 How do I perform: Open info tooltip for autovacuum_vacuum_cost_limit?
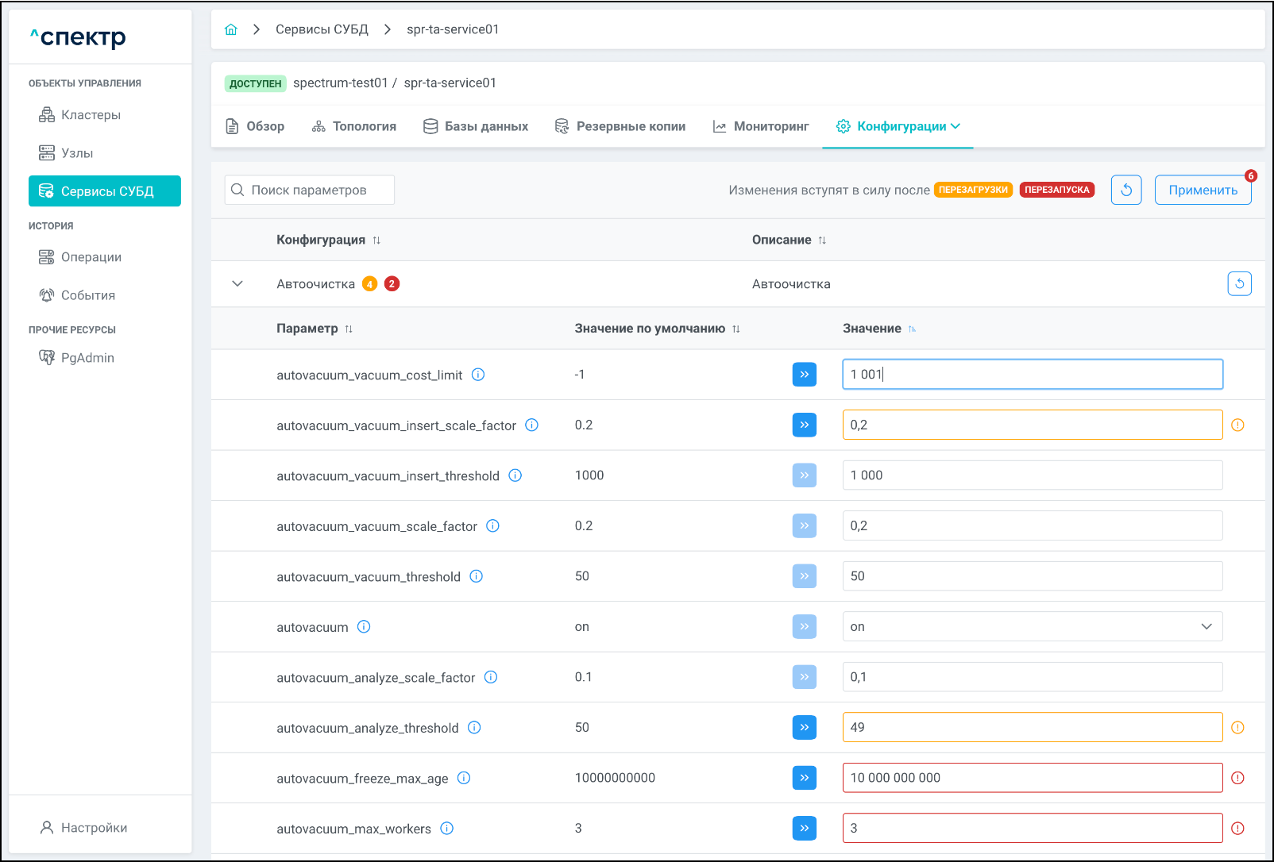[x=478, y=375]
